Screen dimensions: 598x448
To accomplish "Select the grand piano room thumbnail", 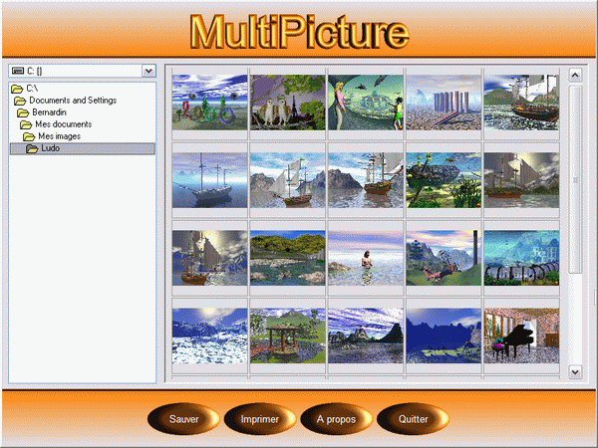I will [x=521, y=336].
